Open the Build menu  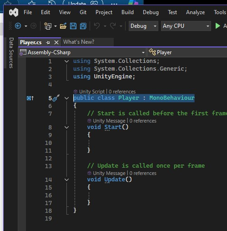pyautogui.click(x=127, y=12)
